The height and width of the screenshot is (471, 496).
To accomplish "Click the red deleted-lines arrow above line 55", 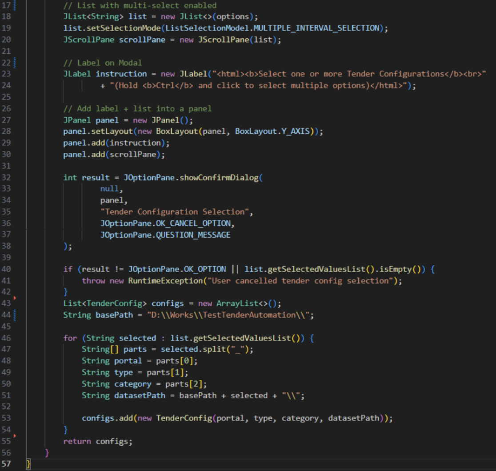I will [15, 436].
